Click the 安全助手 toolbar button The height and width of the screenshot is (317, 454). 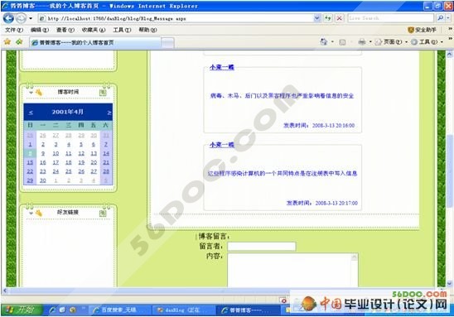coord(422,30)
